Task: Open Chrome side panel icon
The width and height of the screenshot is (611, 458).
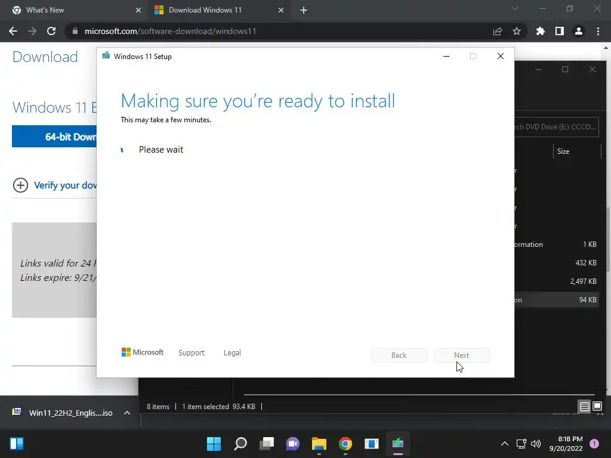Action: [x=560, y=31]
